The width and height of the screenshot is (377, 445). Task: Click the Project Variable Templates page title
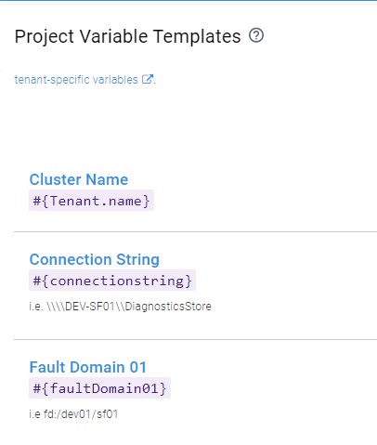pos(127,36)
